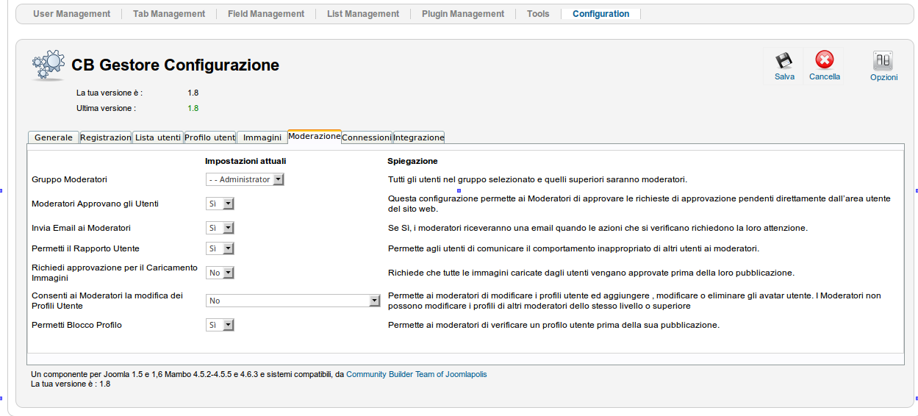Switch to the Integrazione tab

[419, 137]
